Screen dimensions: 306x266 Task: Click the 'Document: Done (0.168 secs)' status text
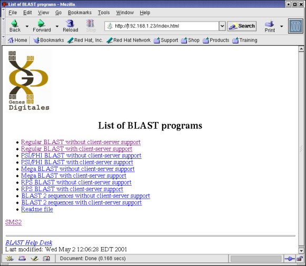(93, 259)
